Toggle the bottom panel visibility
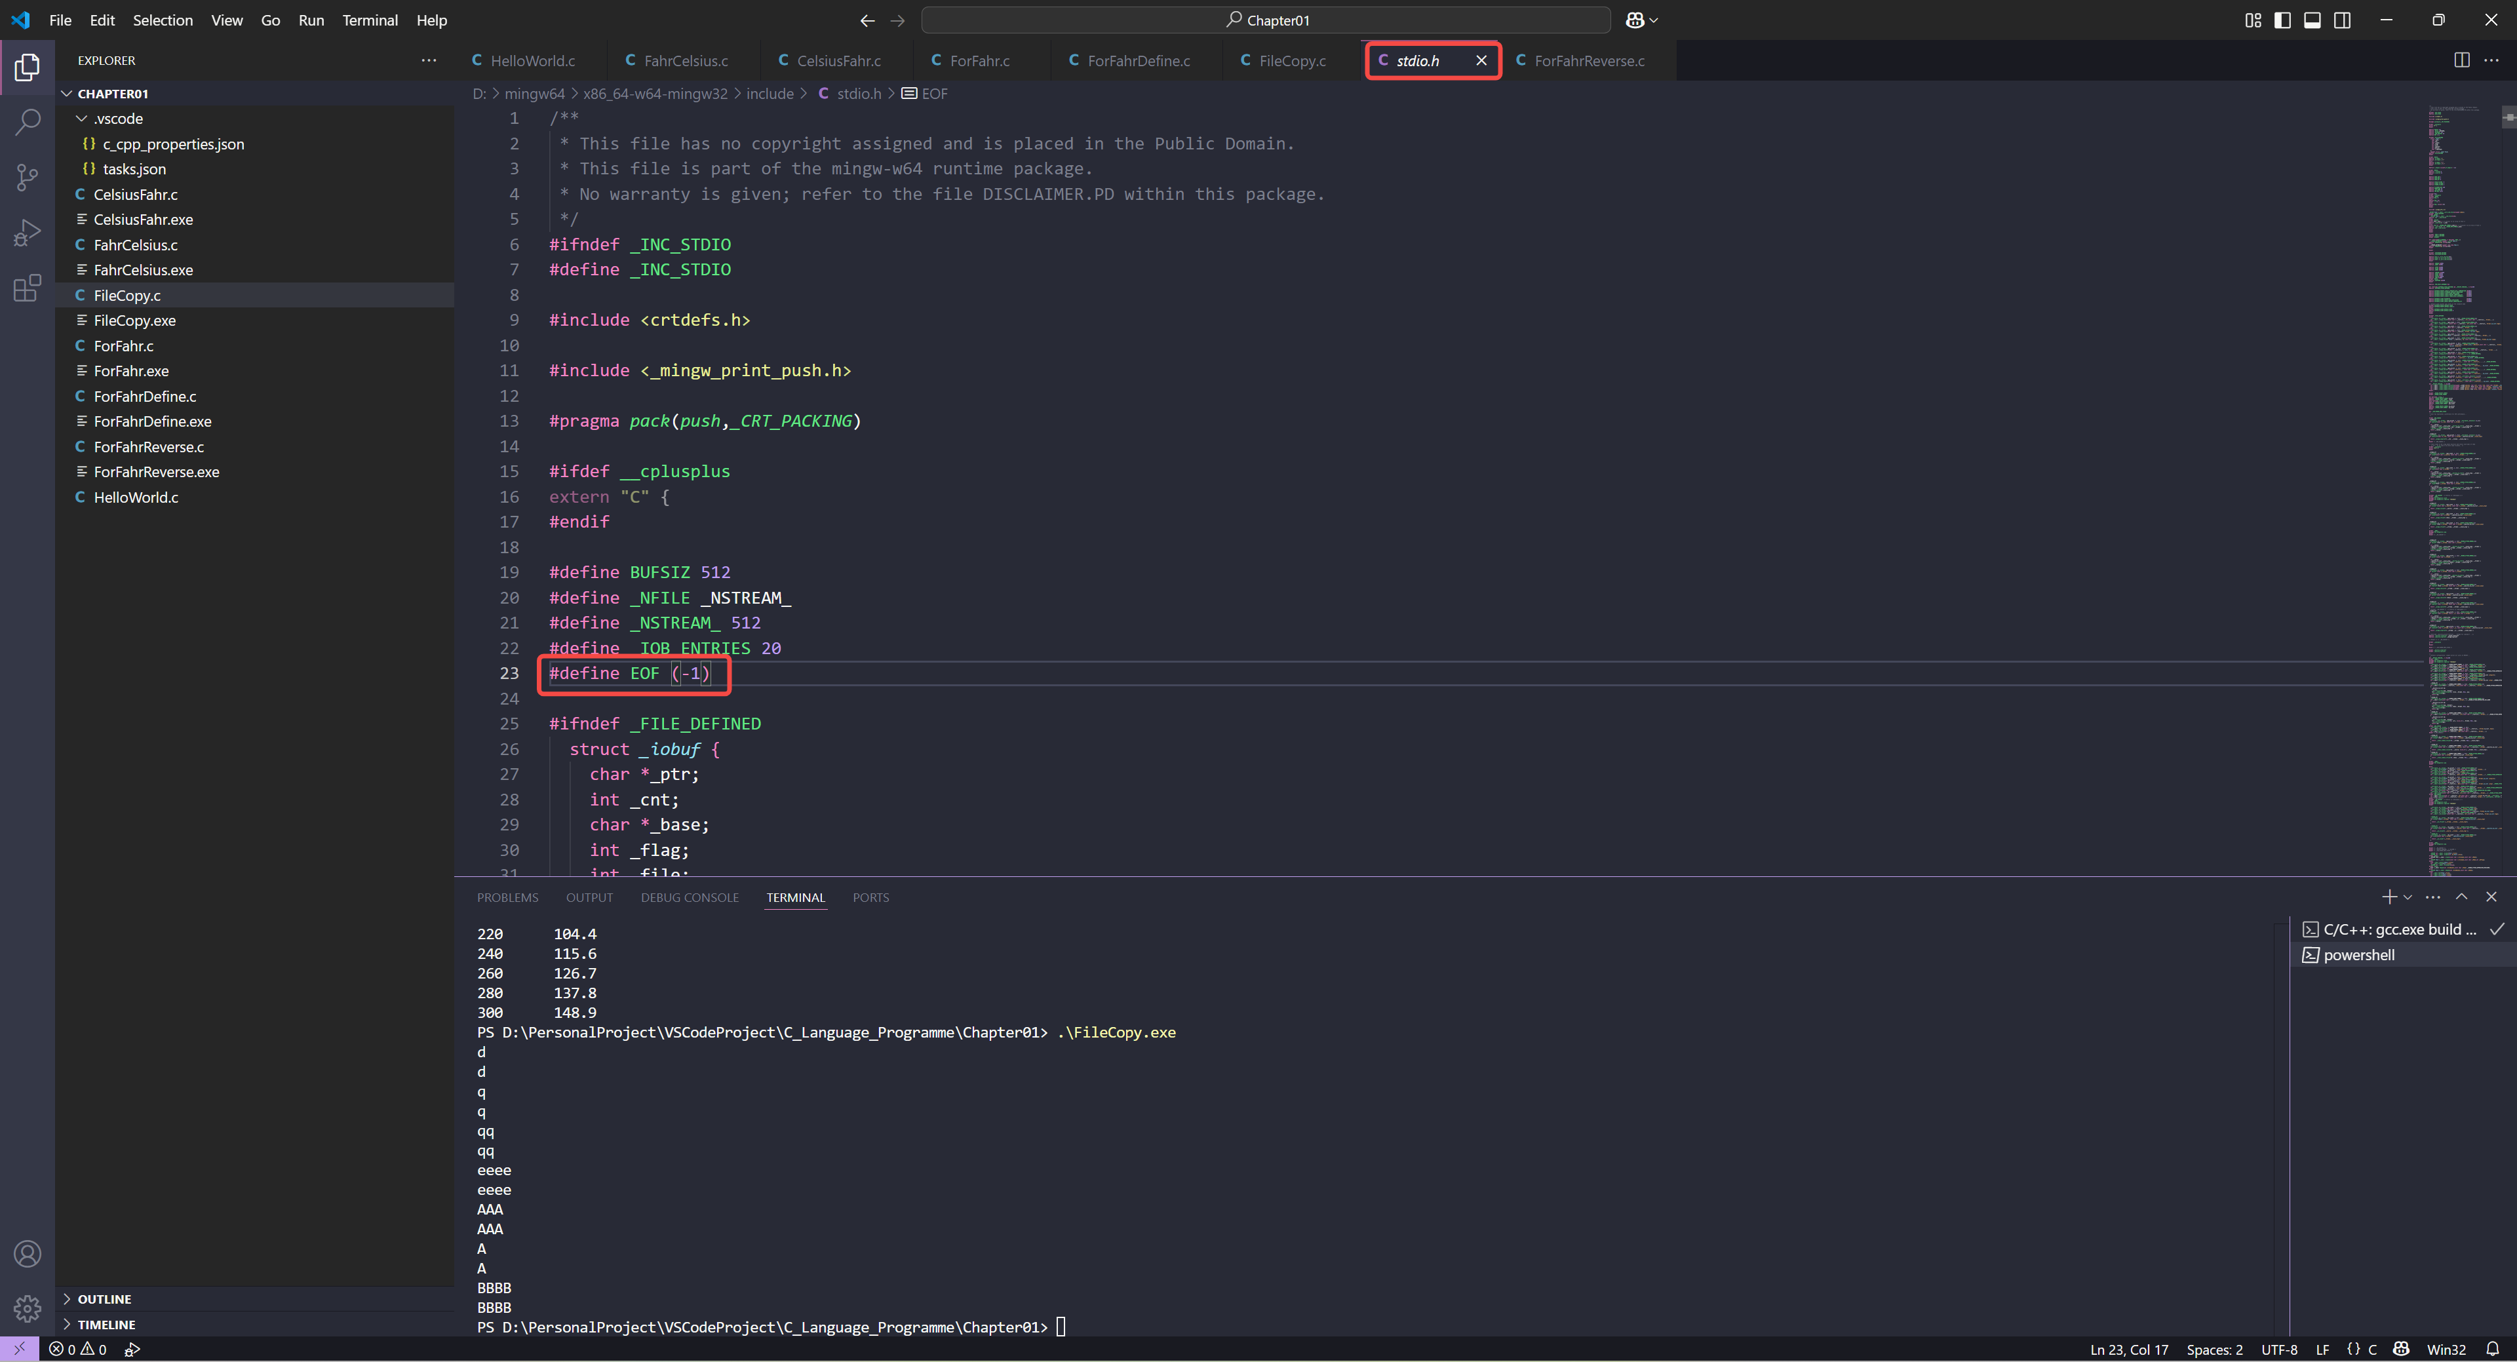 point(2312,20)
